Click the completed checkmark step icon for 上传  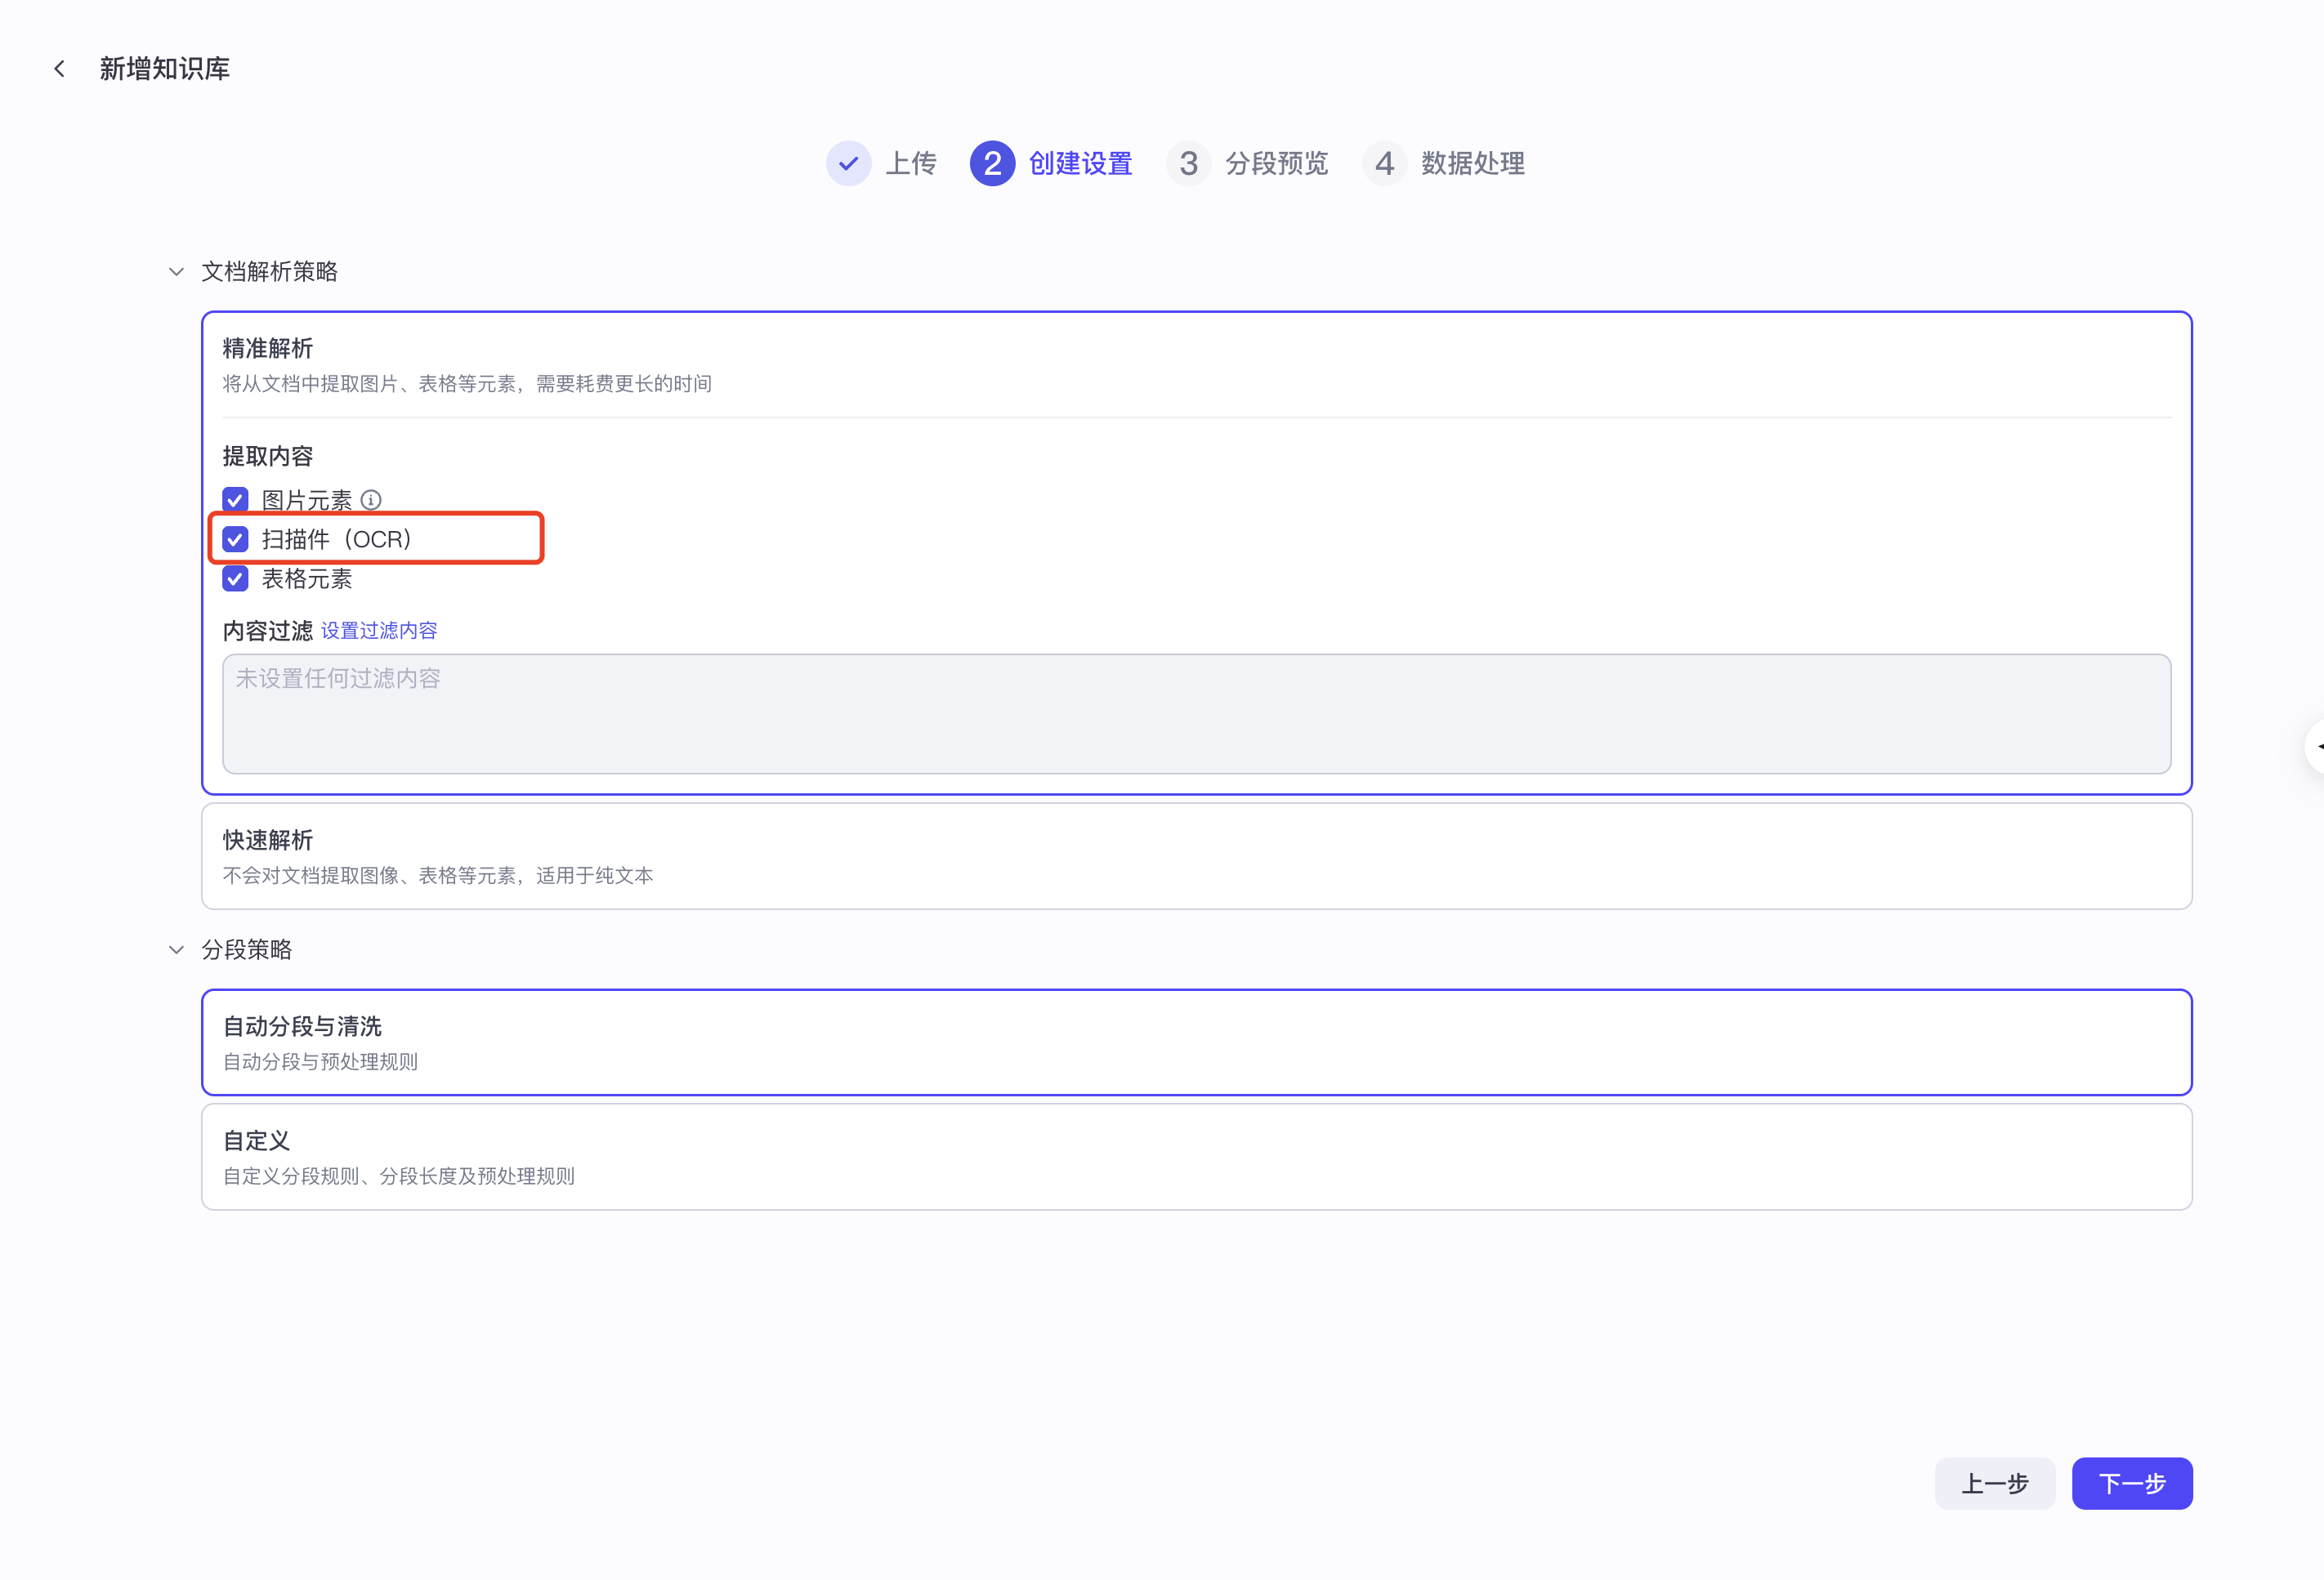pos(848,163)
